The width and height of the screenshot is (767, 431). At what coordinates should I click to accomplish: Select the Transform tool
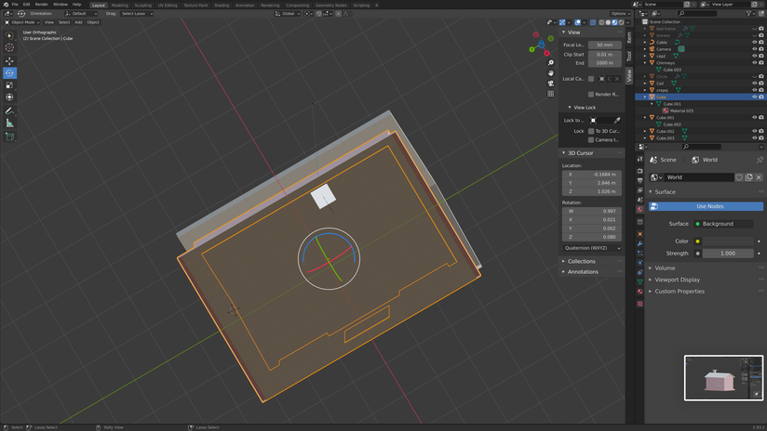click(x=9, y=98)
